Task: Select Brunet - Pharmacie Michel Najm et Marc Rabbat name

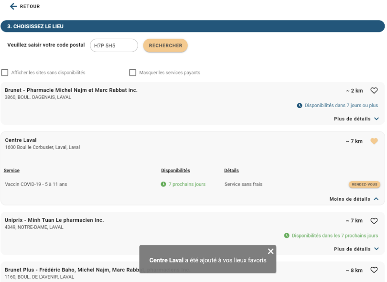Action: point(71,90)
